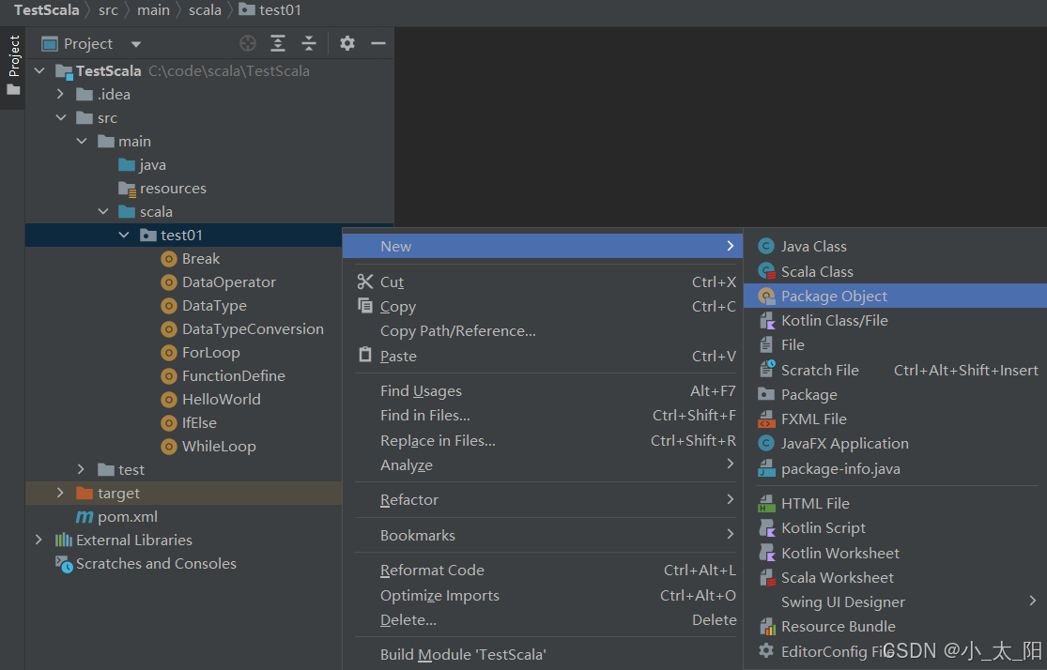
Task: Expand the test folder
Action: [x=81, y=469]
